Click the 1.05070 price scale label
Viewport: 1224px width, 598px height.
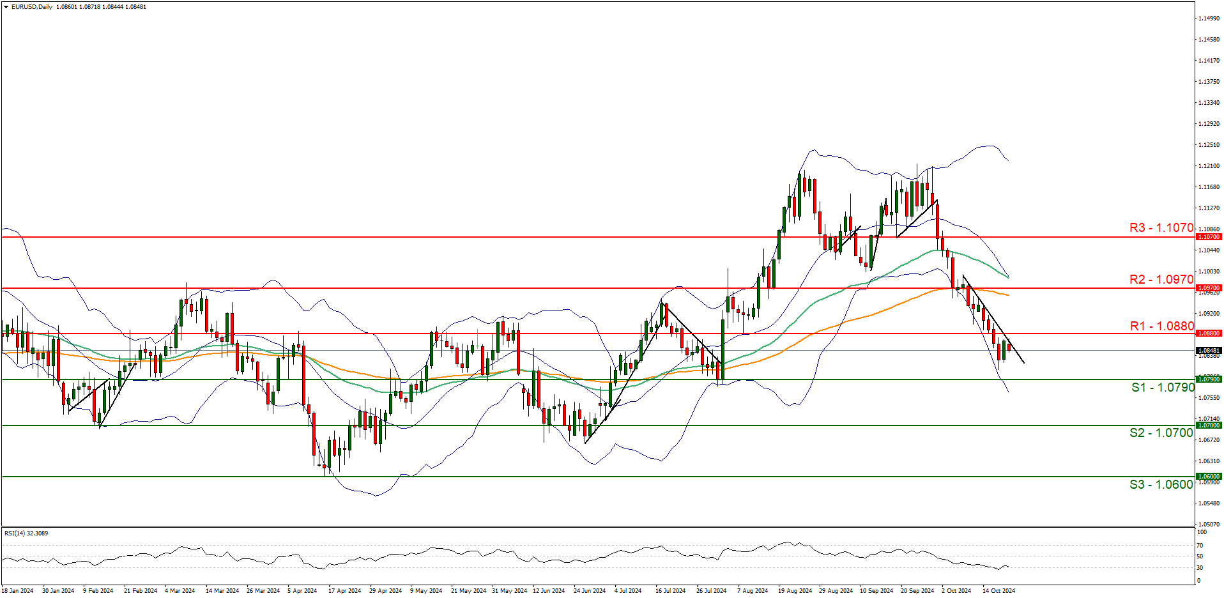(x=1209, y=524)
